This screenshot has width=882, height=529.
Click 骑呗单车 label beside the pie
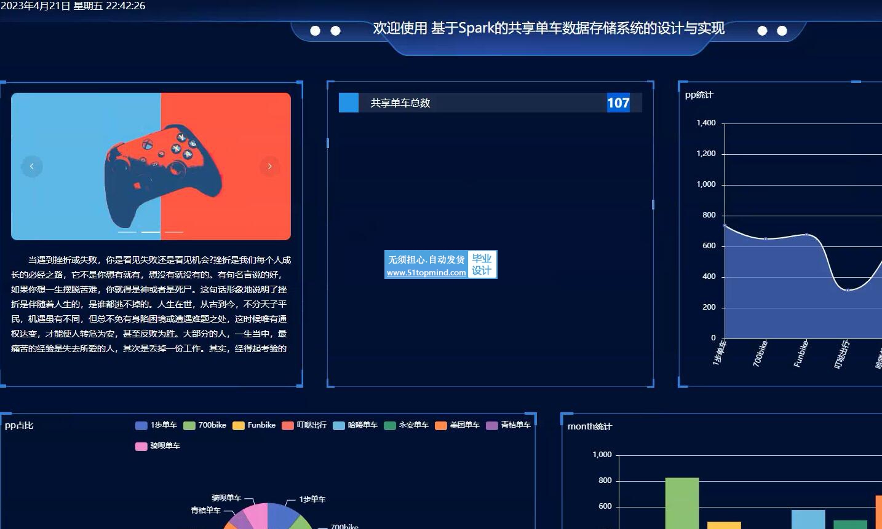tap(226, 498)
